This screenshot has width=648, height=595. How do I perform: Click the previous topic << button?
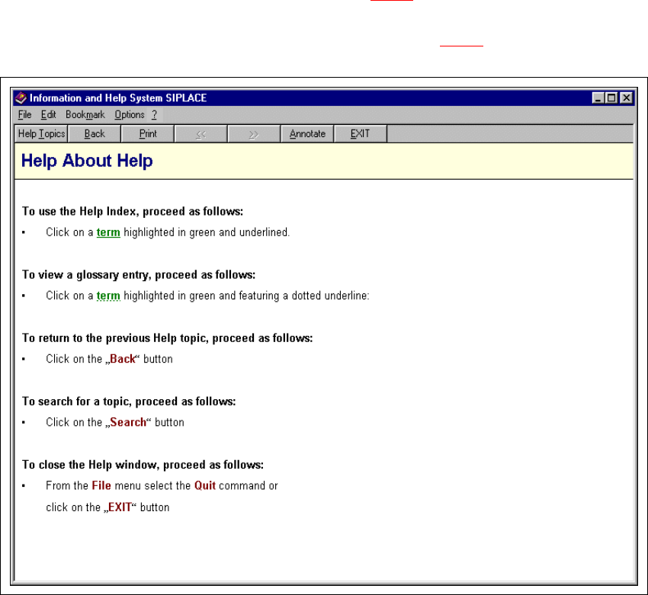pos(201,134)
